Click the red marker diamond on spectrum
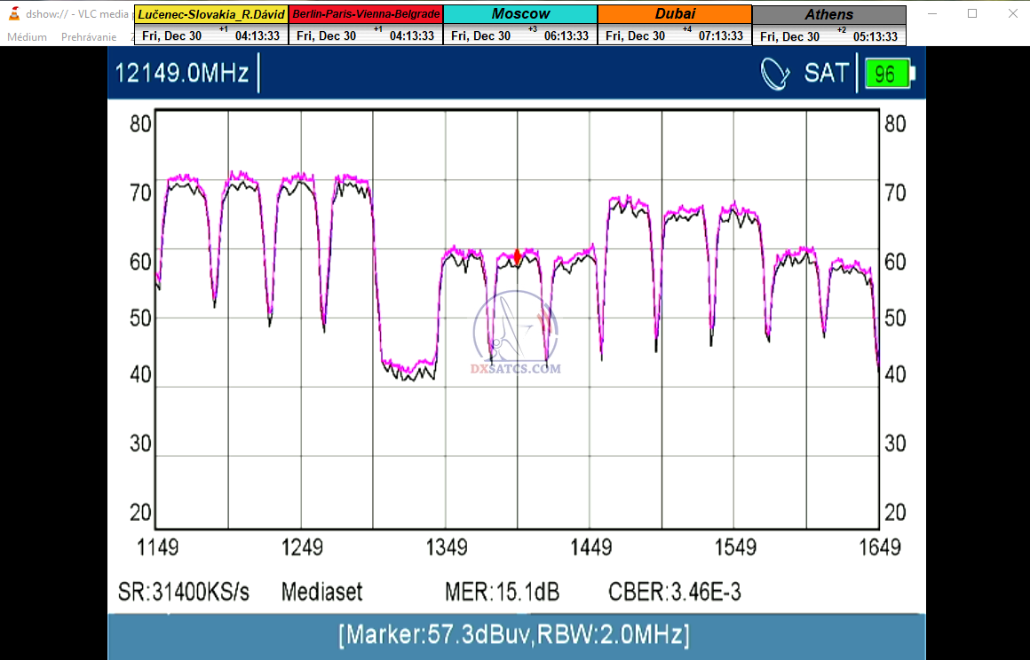 point(518,257)
